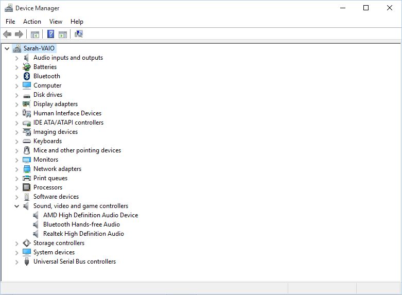Expand the Network adapters category
Viewport: 402px width, 295px height.
click(x=16, y=169)
